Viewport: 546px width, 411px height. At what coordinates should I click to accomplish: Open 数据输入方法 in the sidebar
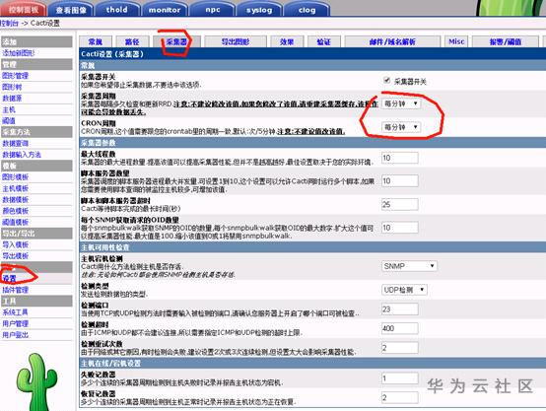22,155
